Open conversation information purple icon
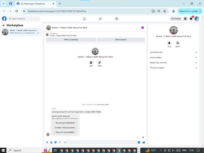 pyautogui.click(x=142, y=28)
